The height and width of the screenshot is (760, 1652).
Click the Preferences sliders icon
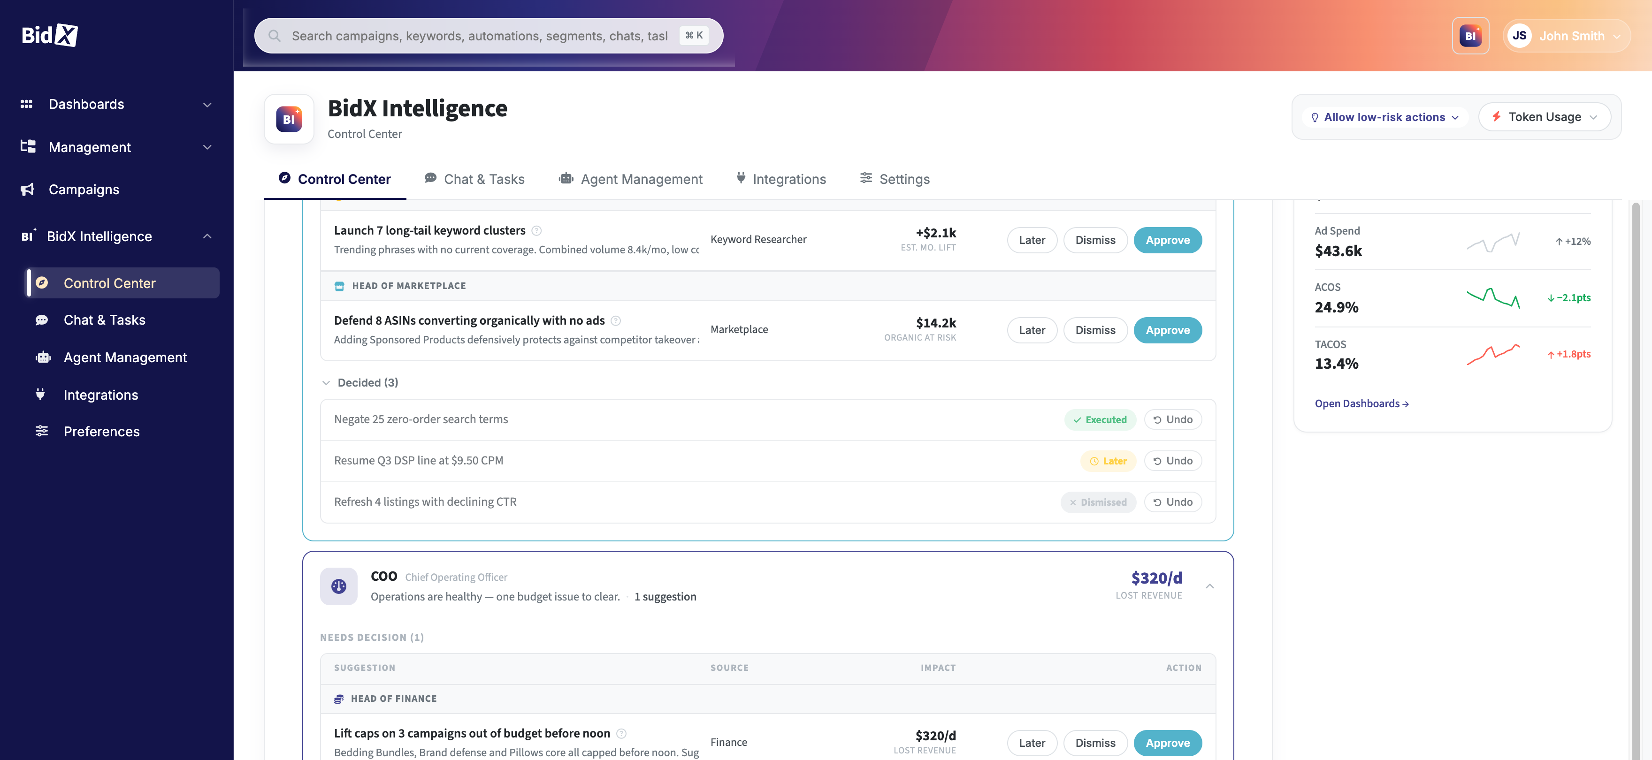click(x=42, y=431)
